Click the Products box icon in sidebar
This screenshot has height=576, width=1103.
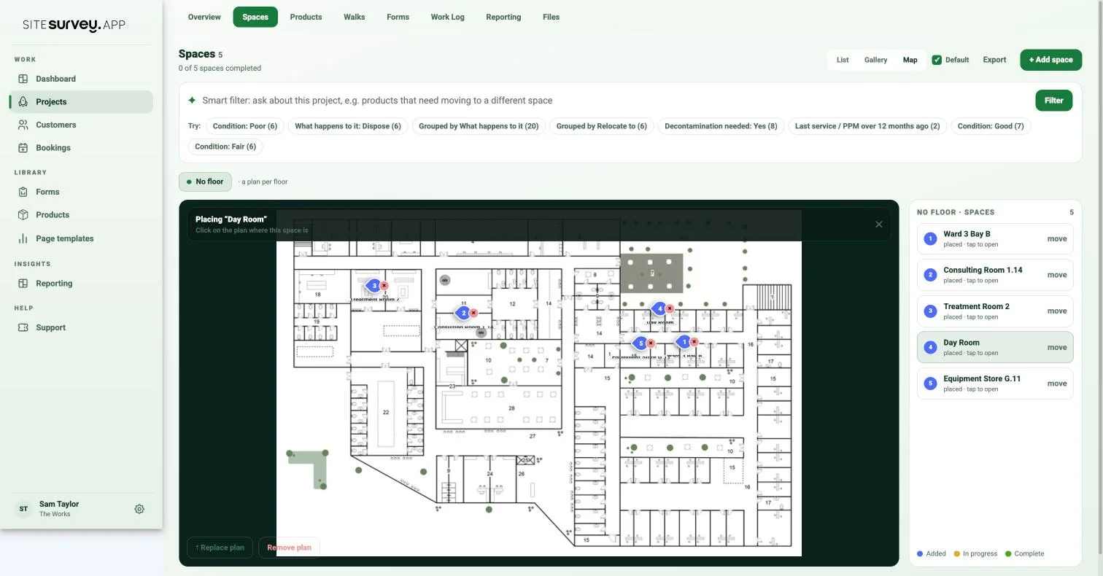23,215
